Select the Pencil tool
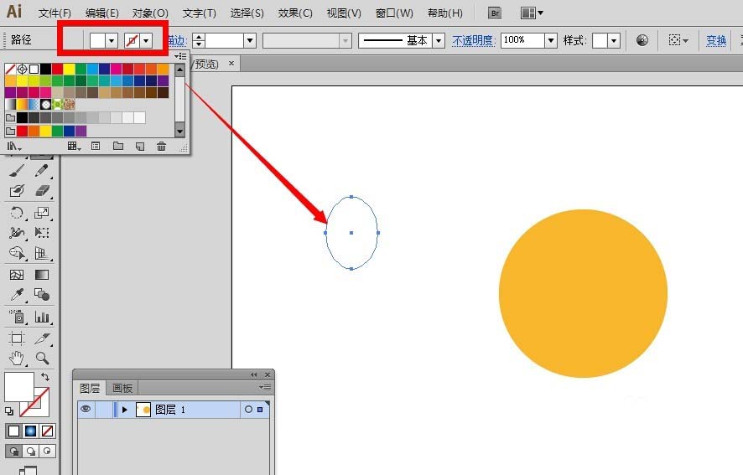Image resolution: width=743 pixels, height=475 pixels. (42, 171)
